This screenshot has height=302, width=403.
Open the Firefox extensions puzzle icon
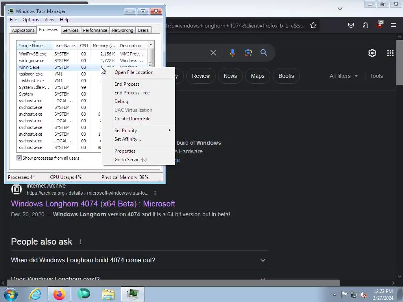coord(365,25)
